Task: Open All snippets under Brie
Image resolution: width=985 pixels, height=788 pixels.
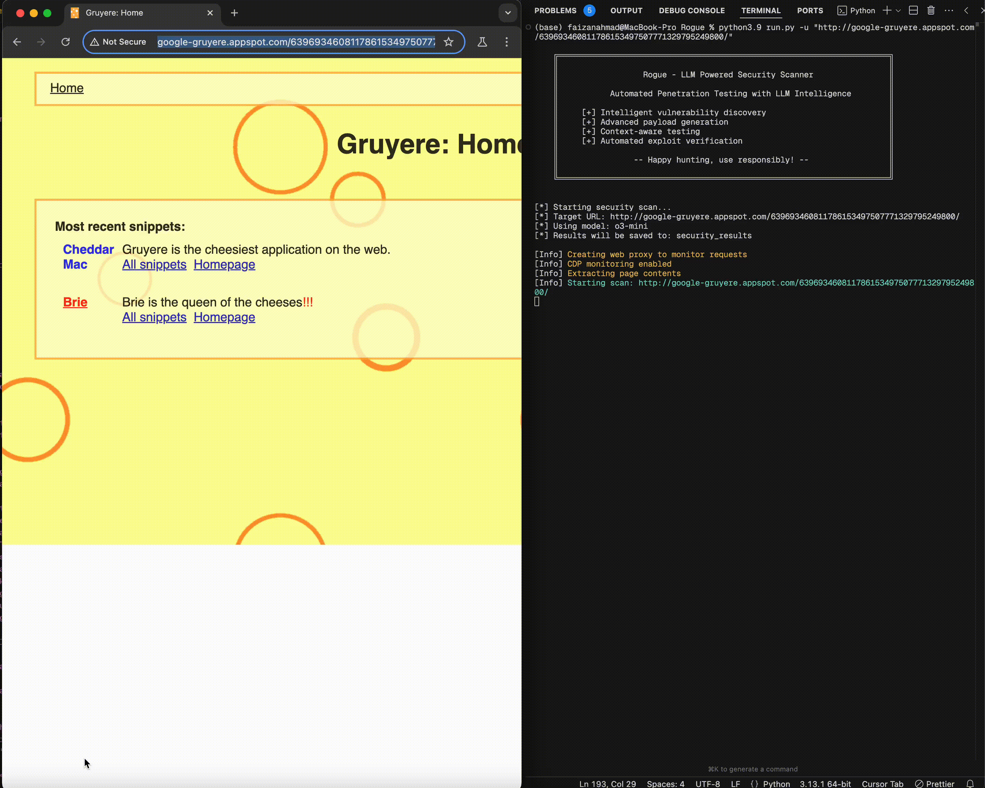Action: 154,317
